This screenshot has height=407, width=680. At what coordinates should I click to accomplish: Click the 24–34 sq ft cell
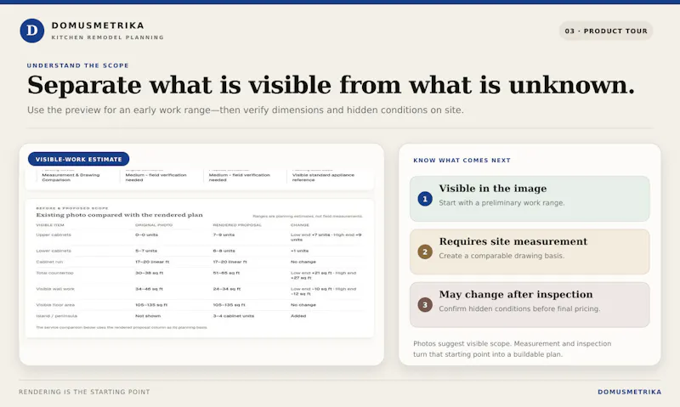click(227, 289)
